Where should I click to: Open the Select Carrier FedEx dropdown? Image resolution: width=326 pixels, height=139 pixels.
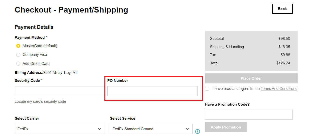click(x=60, y=129)
